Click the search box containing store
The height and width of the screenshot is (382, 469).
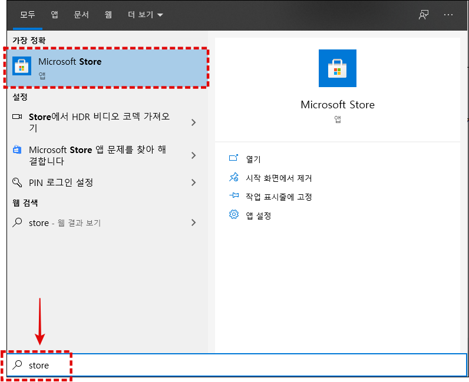click(x=237, y=365)
